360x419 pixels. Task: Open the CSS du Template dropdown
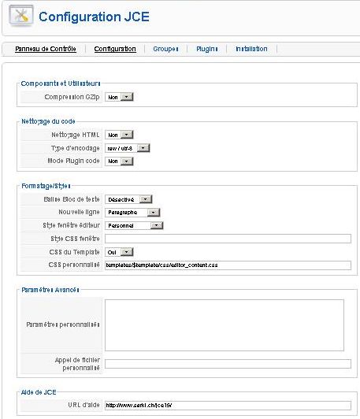(x=119, y=252)
